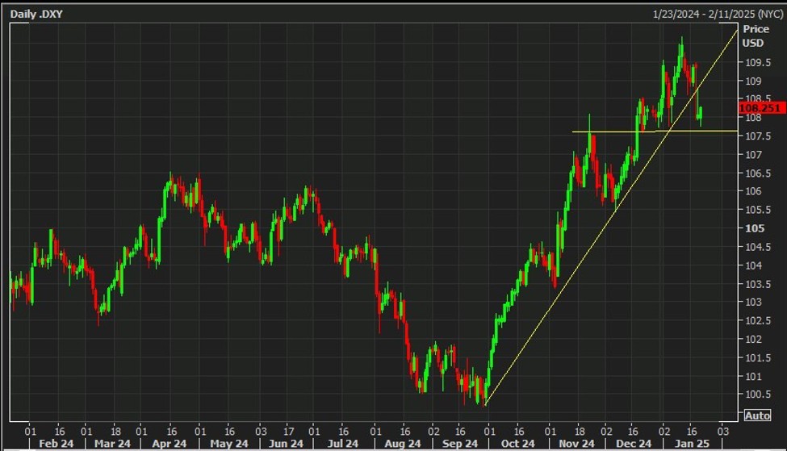Viewport: 787px width, 451px height.
Task: Click the bold 105 price axis label
Action: click(752, 228)
